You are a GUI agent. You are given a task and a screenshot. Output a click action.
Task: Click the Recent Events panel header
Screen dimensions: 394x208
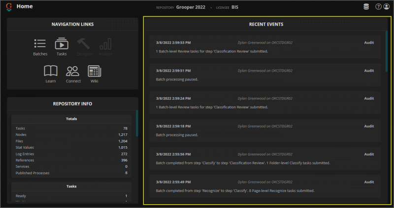click(266, 24)
